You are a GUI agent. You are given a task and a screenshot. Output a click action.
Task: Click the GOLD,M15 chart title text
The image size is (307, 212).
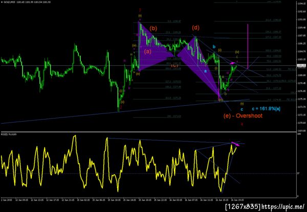pos(8,3)
